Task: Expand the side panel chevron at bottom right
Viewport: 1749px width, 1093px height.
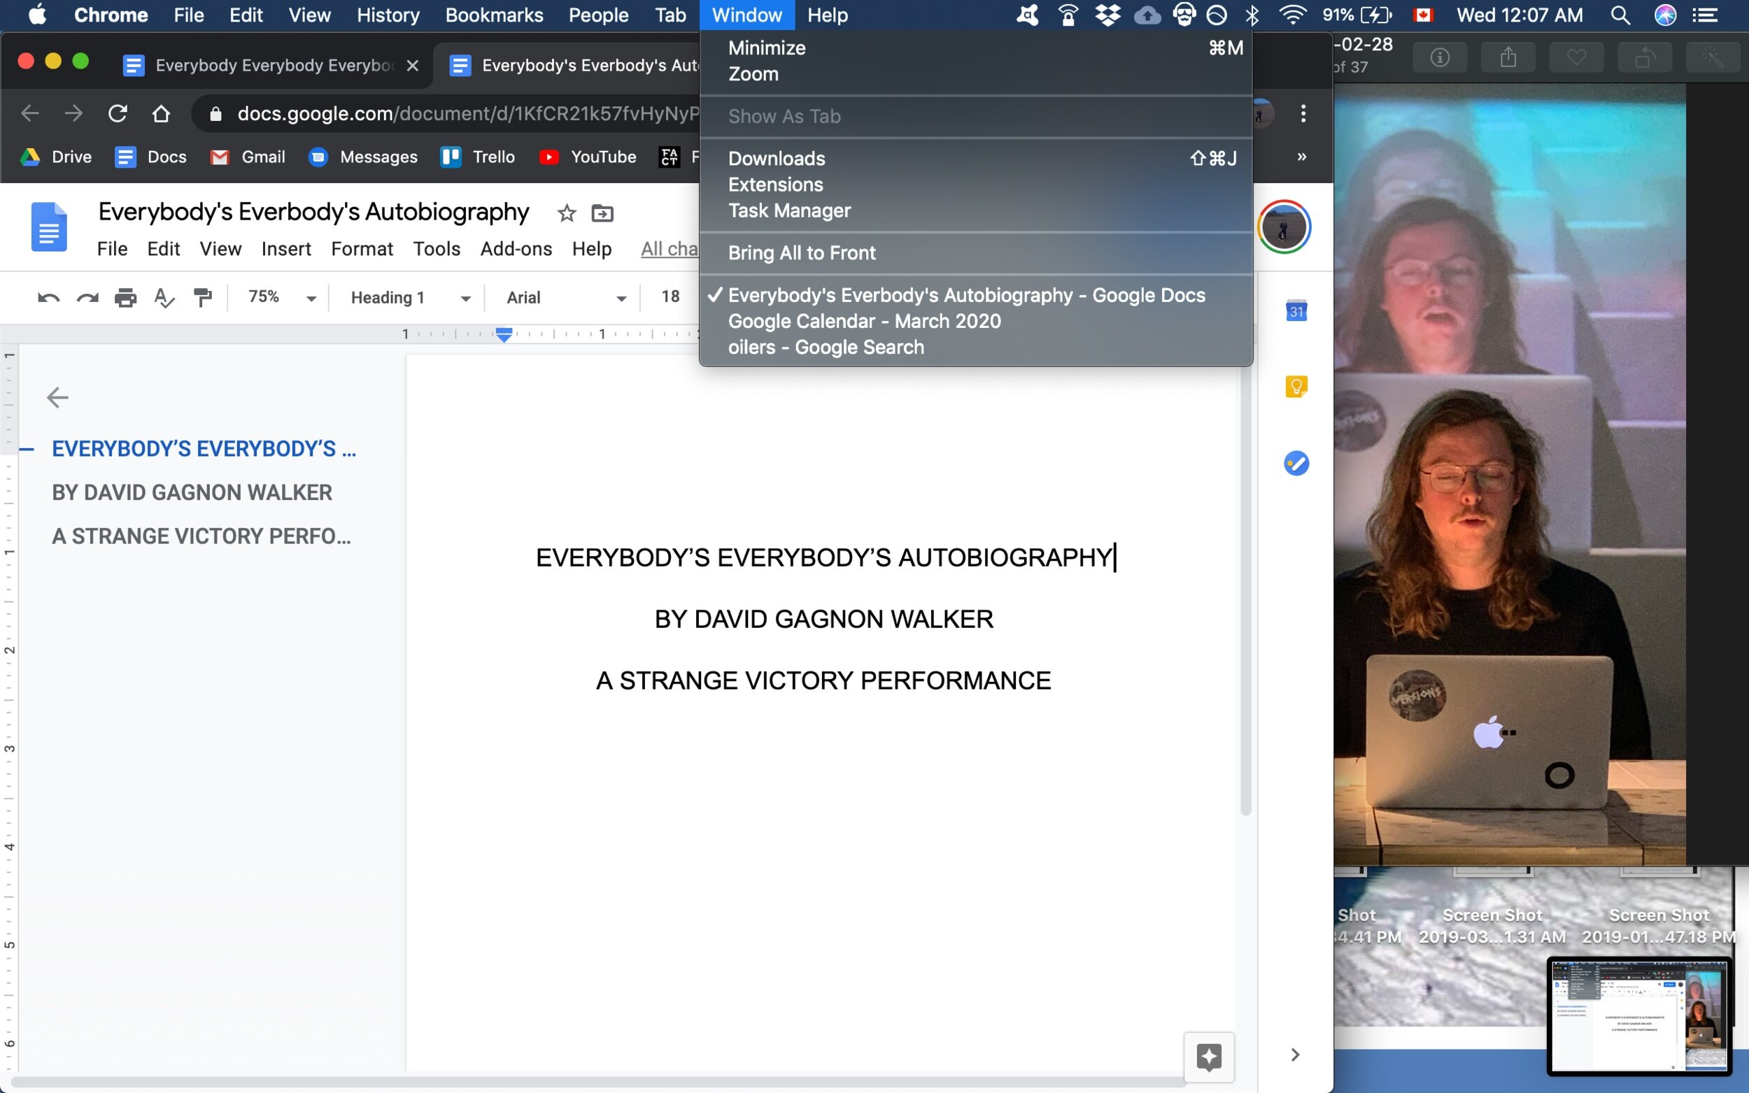Action: click(1296, 1055)
